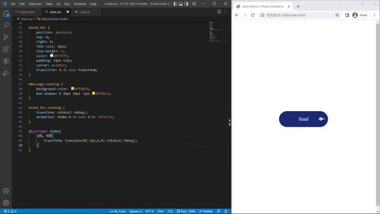The height and width of the screenshot is (214, 380).
Task: Open the lightning-bolt extension view in activity bar
Action: pyautogui.click(x=6, y=61)
